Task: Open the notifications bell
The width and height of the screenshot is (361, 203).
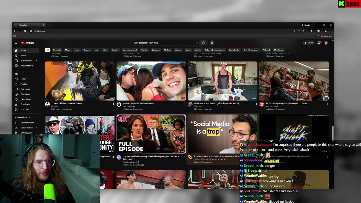Action: 319,43
